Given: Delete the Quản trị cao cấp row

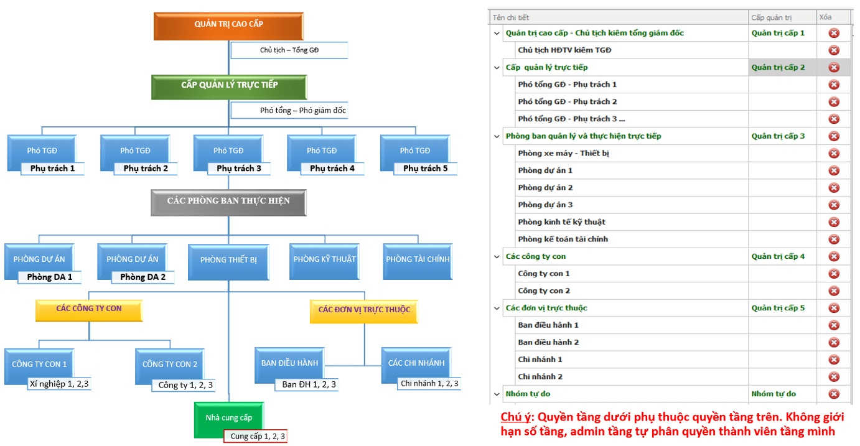Looking at the screenshot, I should (834, 33).
